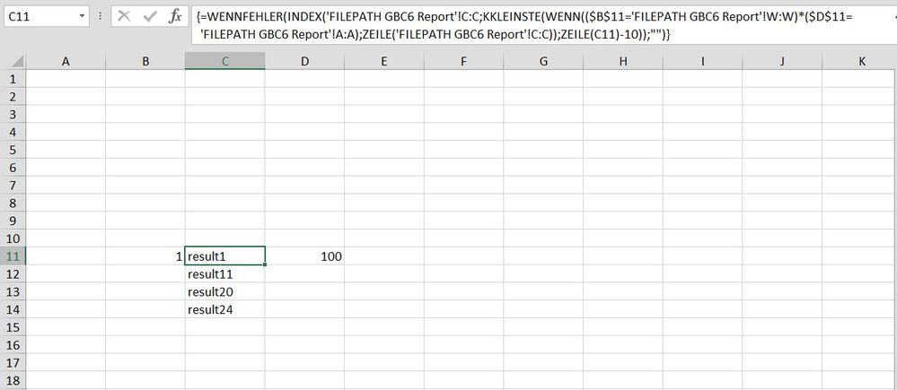Select column F header
The width and height of the screenshot is (897, 390).
463,61
